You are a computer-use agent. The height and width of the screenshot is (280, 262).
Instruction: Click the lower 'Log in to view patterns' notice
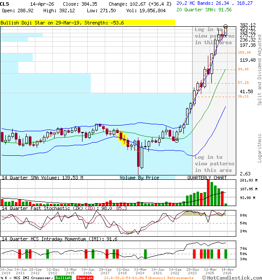[214, 164]
